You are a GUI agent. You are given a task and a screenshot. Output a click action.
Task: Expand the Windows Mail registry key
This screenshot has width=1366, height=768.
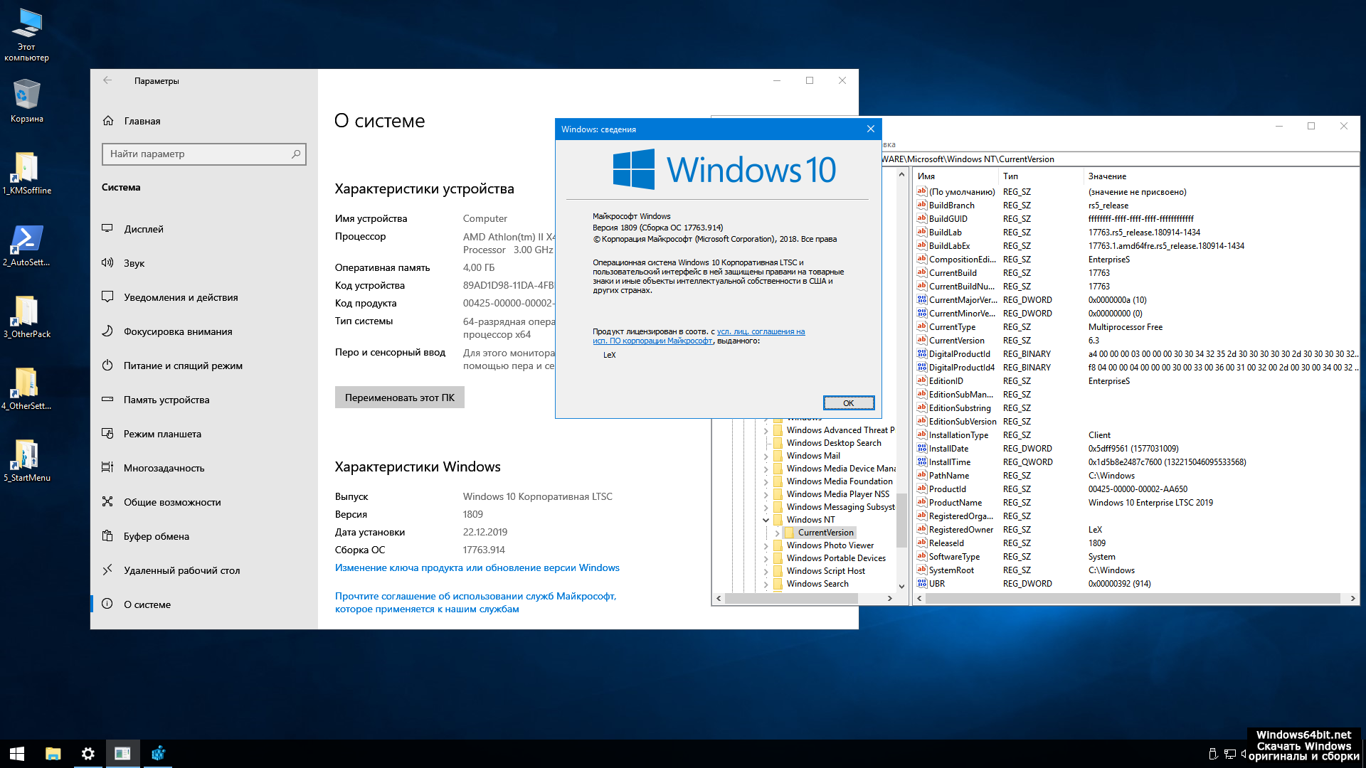click(x=766, y=456)
